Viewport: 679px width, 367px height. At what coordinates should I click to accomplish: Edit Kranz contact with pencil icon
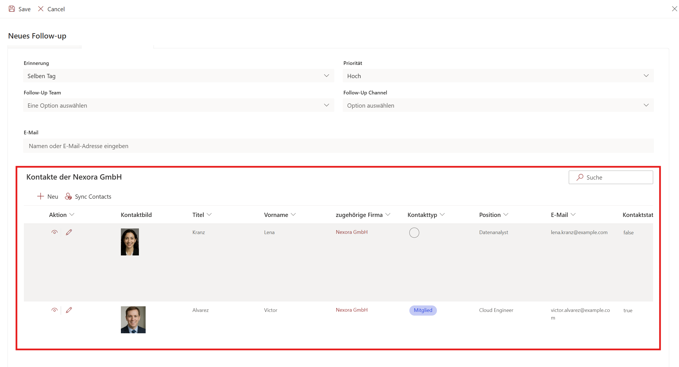(69, 232)
